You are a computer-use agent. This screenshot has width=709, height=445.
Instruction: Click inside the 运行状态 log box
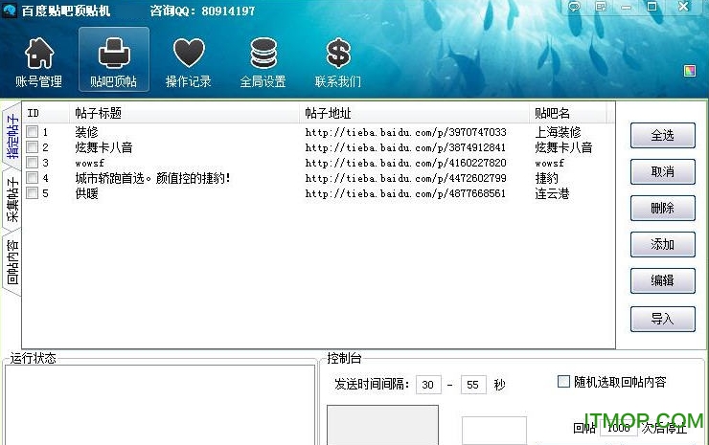tap(160, 405)
